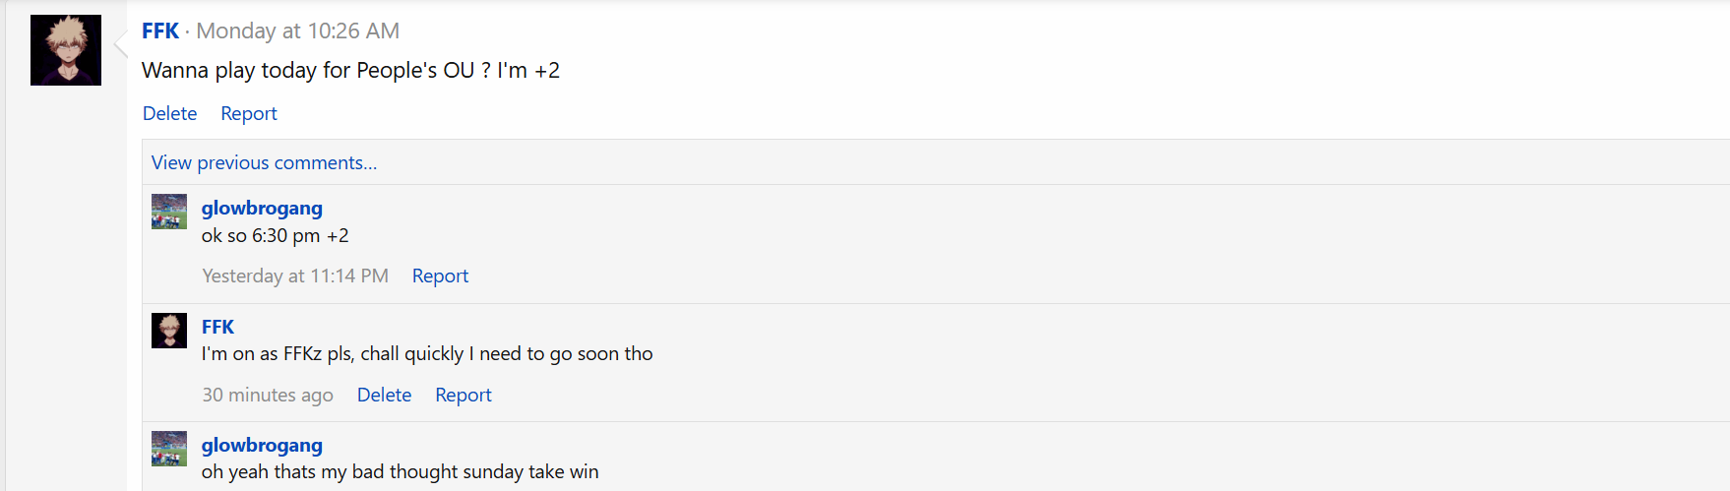Viewport: 1730px width, 491px height.
Task: Click the "Monday at 10:26 AM" timestamp
Action: click(x=297, y=31)
